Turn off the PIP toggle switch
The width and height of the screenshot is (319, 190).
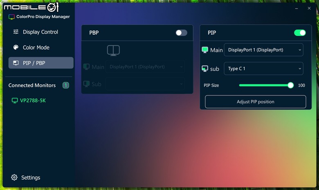[x=300, y=33]
